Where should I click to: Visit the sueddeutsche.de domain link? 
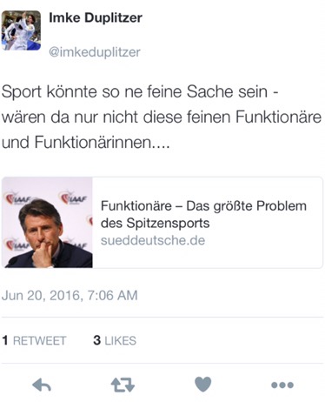[x=153, y=240]
